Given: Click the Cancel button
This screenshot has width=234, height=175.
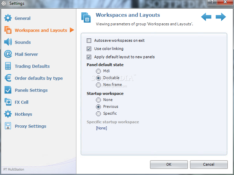Looking at the screenshot, I should (x=209, y=164).
